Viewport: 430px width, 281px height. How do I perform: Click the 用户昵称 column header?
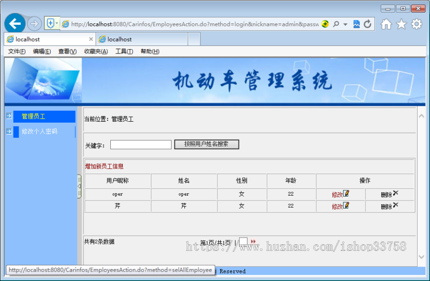(118, 181)
